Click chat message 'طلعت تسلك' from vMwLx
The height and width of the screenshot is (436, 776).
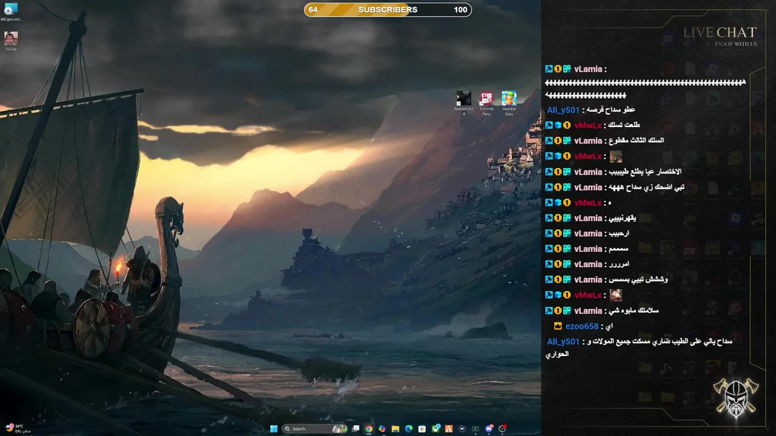pyautogui.click(x=624, y=125)
